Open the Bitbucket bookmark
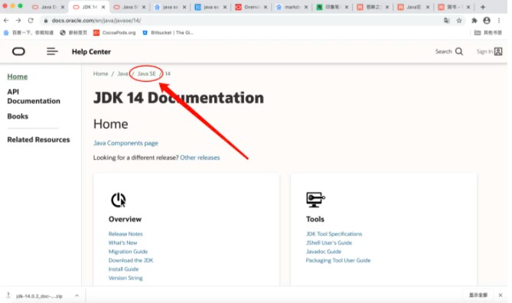Image resolution: width=512 pixels, height=303 pixels. pyautogui.click(x=168, y=33)
